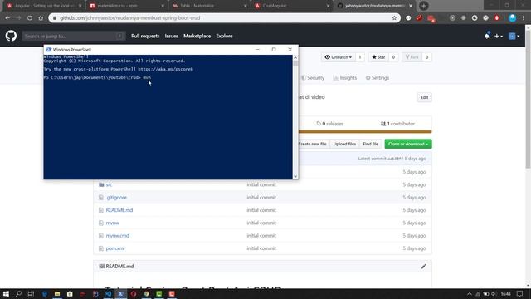Open the repository Security tab
This screenshot has height=299, width=531.
(313, 78)
